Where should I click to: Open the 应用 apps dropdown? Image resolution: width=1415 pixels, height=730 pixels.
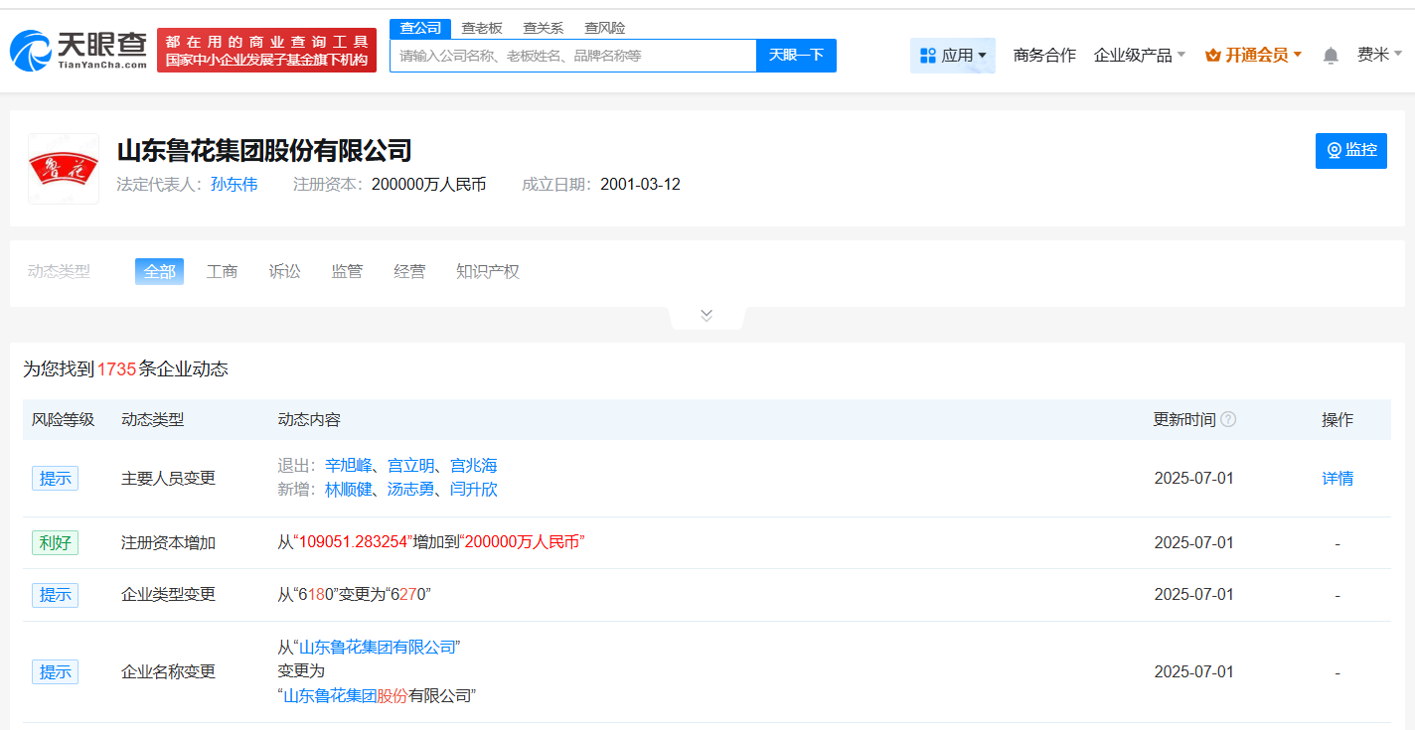click(952, 56)
